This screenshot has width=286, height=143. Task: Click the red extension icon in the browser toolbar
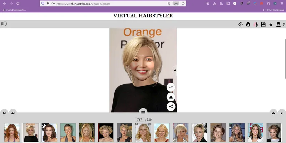point(262,4)
